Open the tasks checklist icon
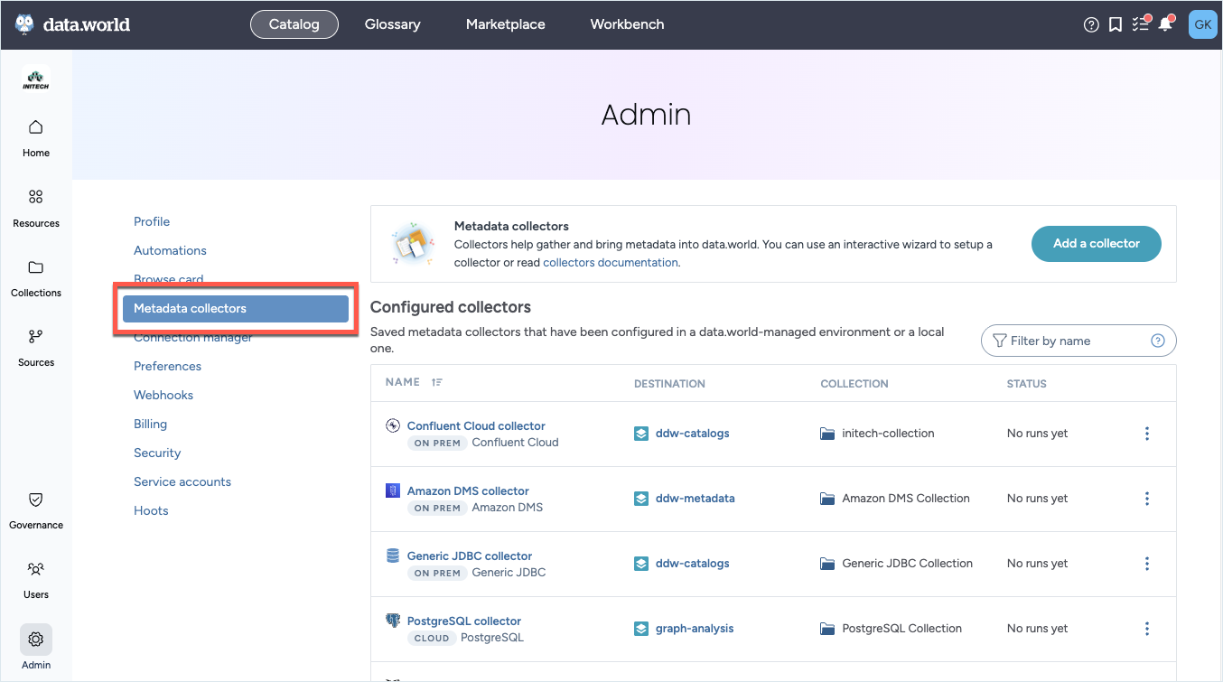 point(1140,24)
